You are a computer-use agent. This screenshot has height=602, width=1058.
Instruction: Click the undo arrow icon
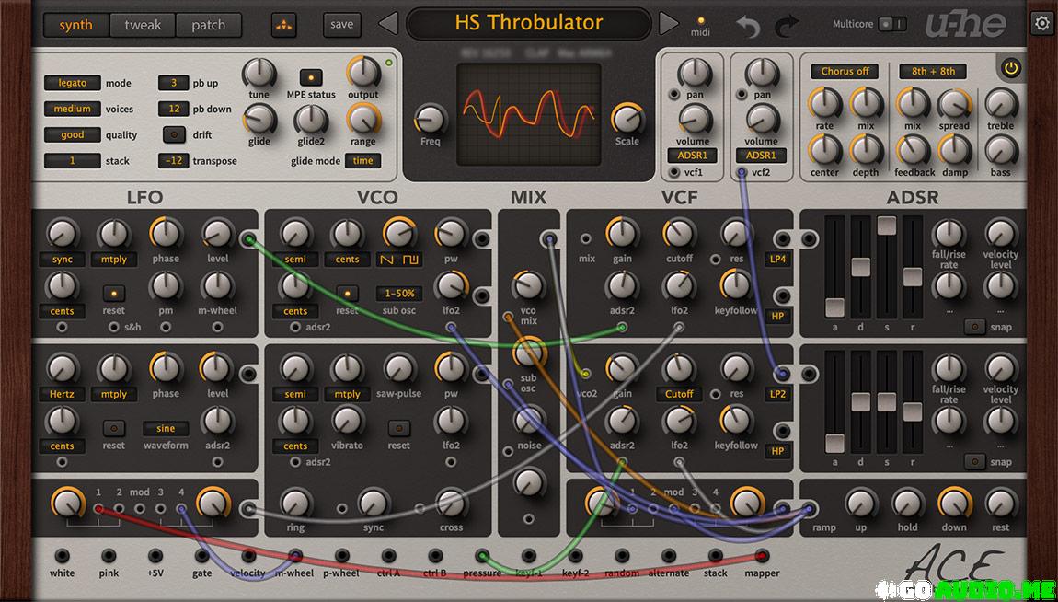tap(748, 26)
